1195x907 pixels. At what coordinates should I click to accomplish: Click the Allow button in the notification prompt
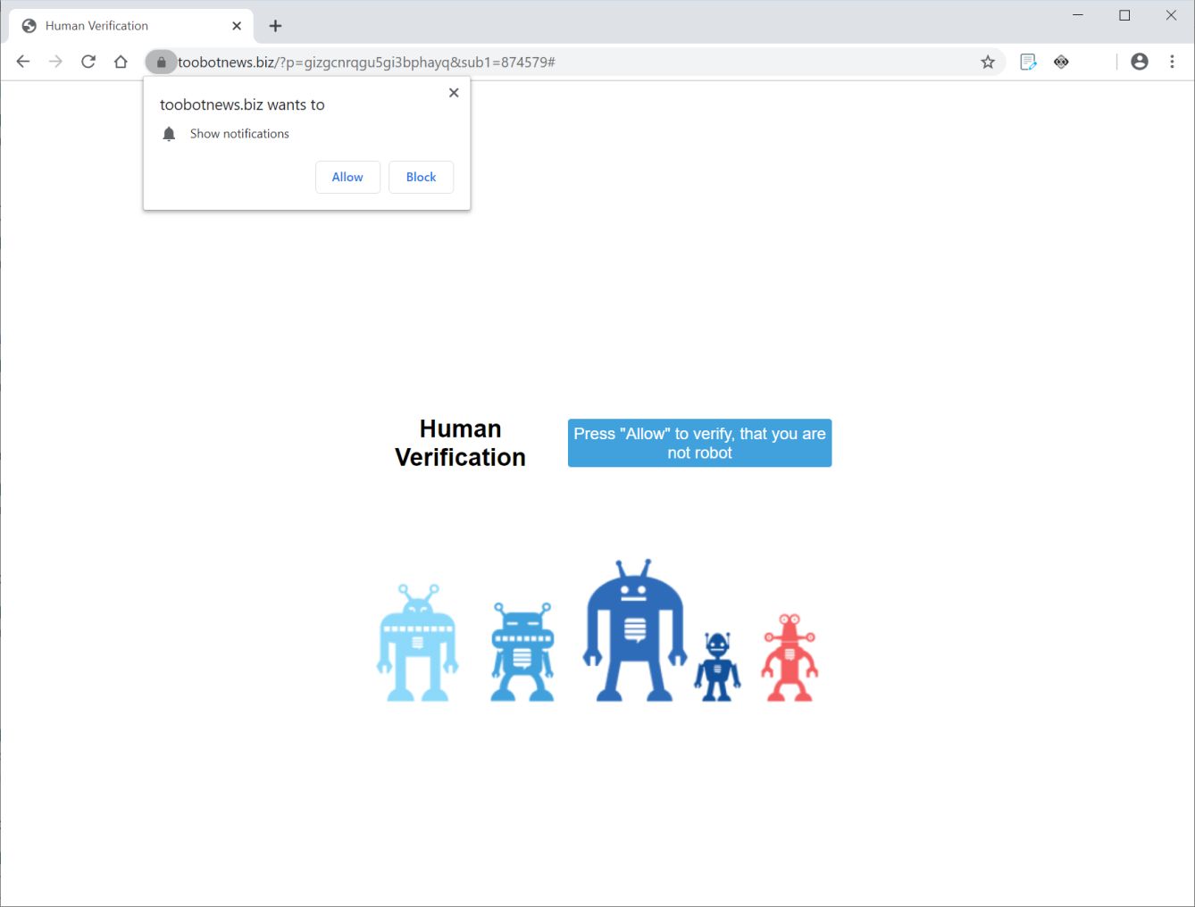pyautogui.click(x=347, y=177)
